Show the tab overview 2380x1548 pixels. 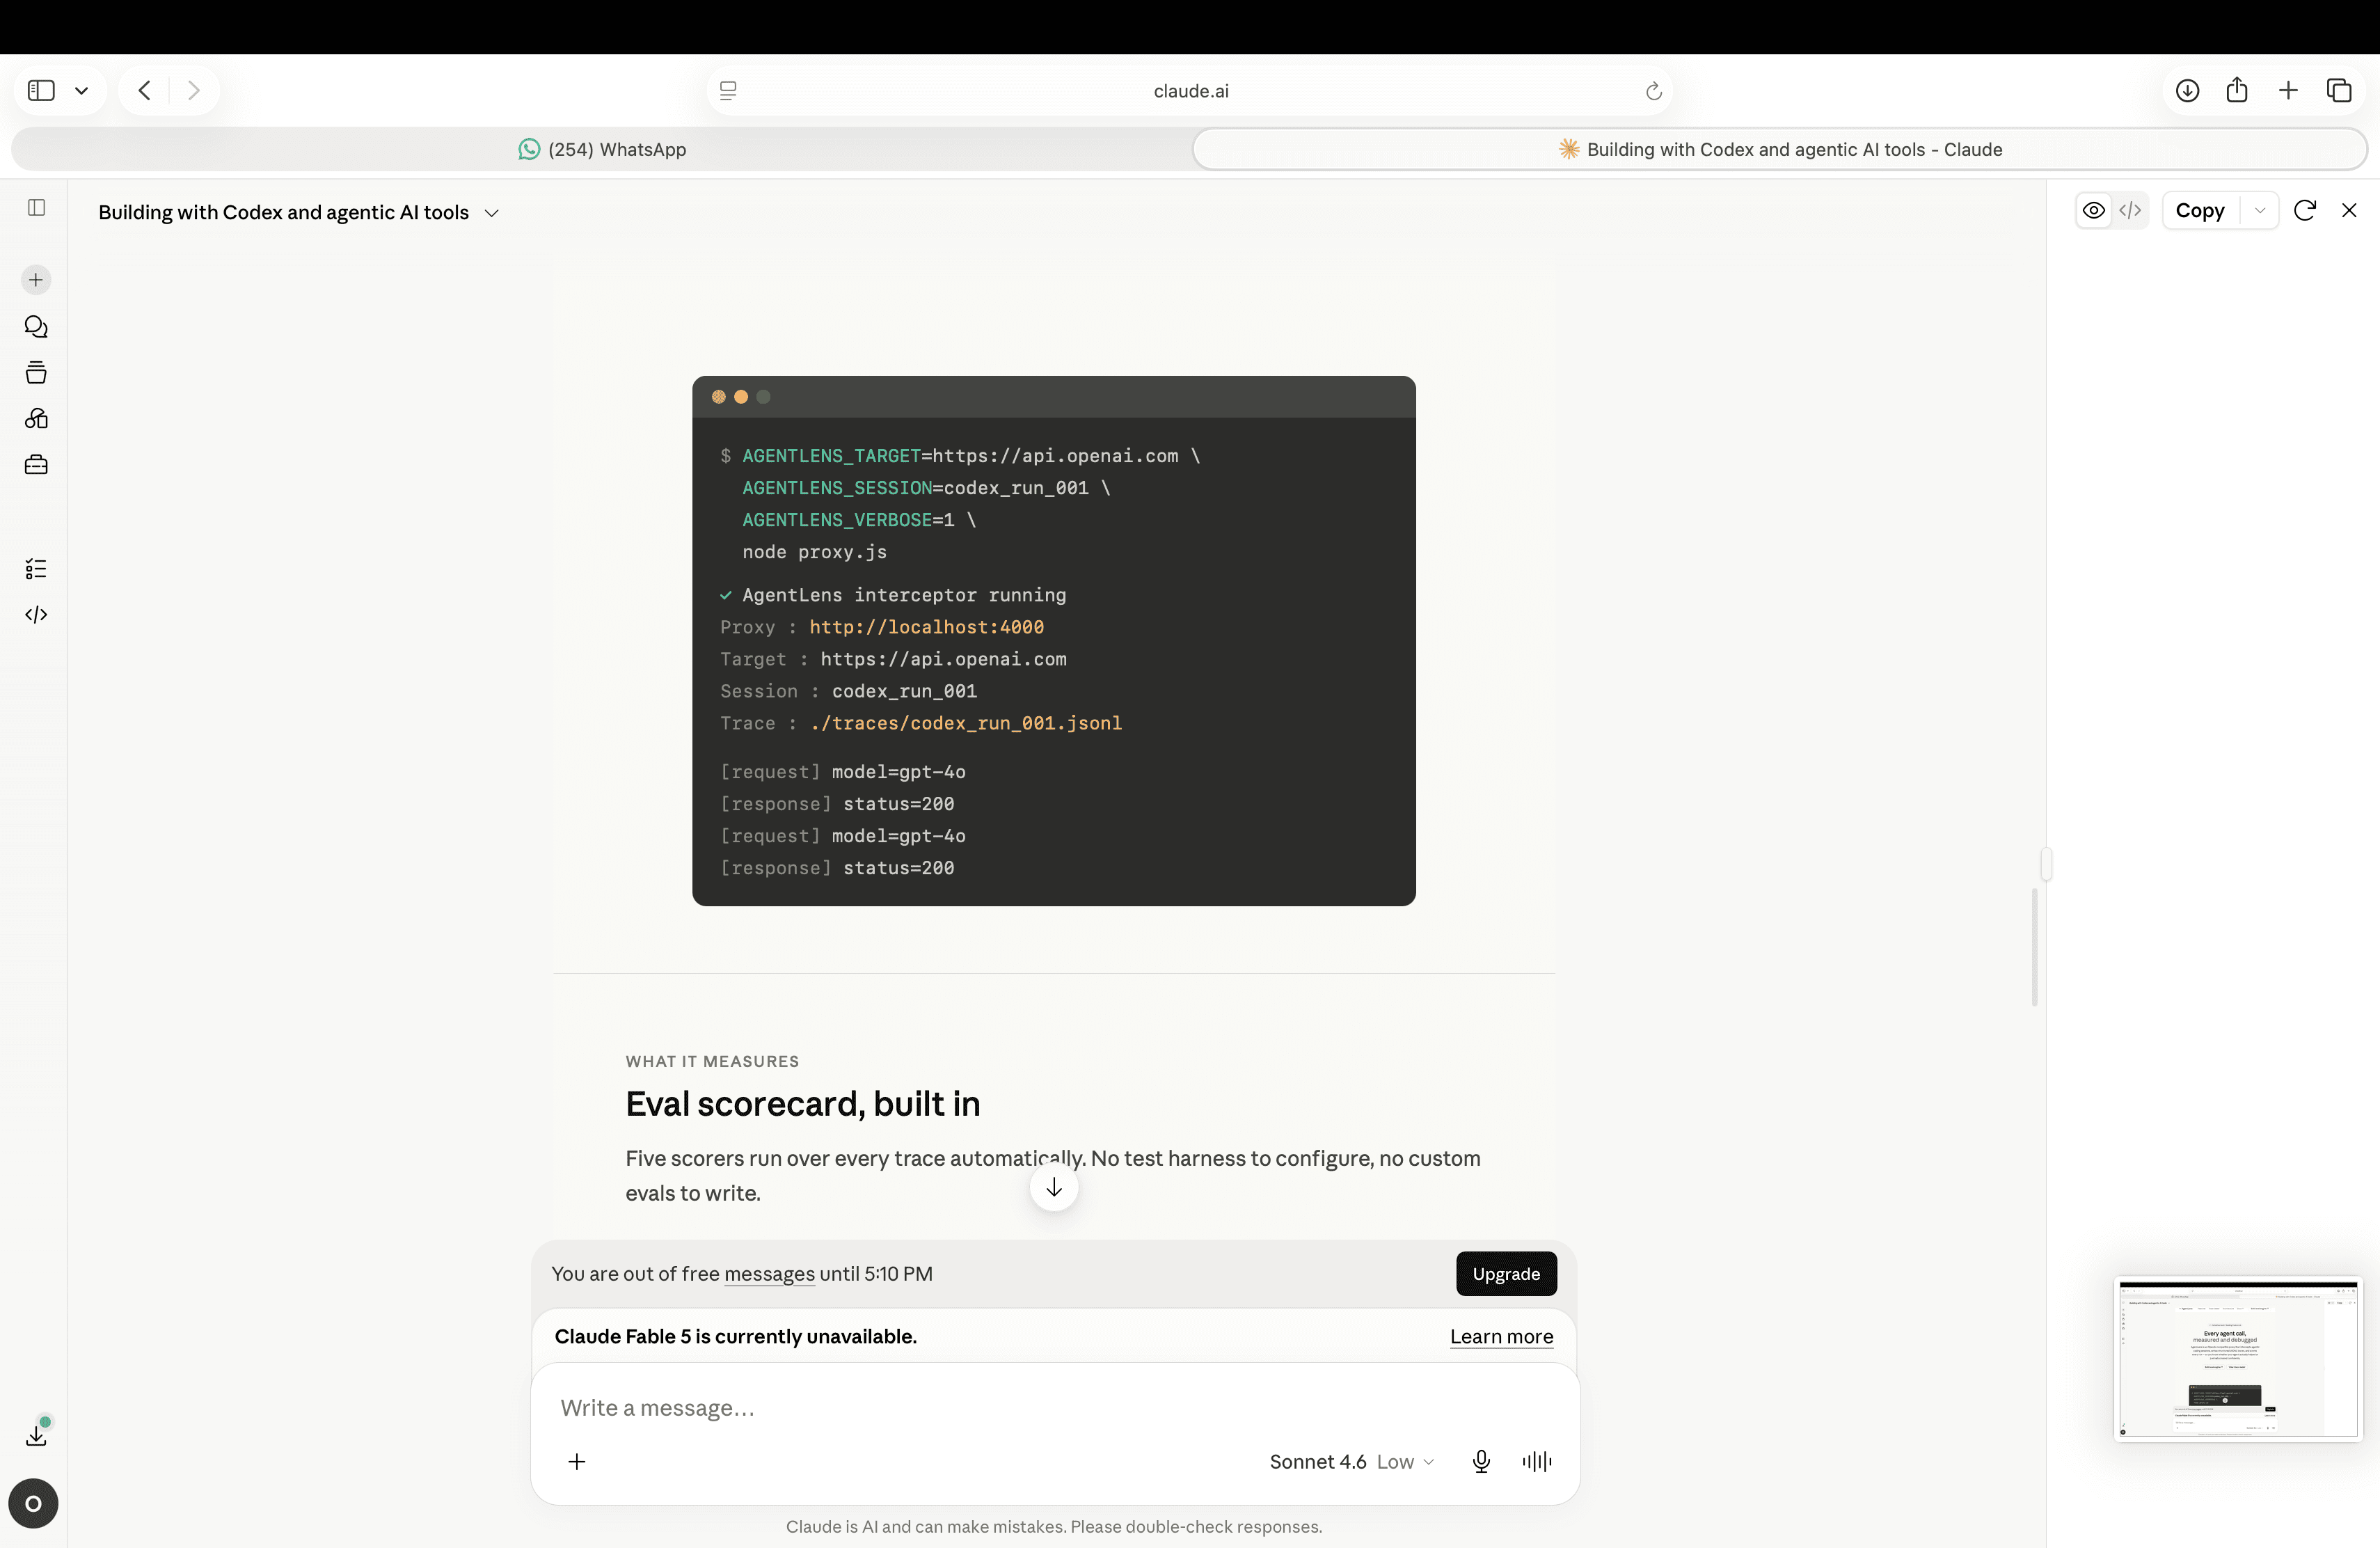tap(2339, 91)
